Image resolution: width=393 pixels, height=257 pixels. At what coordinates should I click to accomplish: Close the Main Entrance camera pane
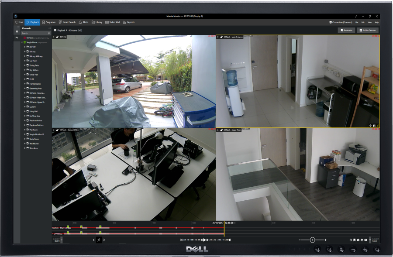click(x=218, y=37)
